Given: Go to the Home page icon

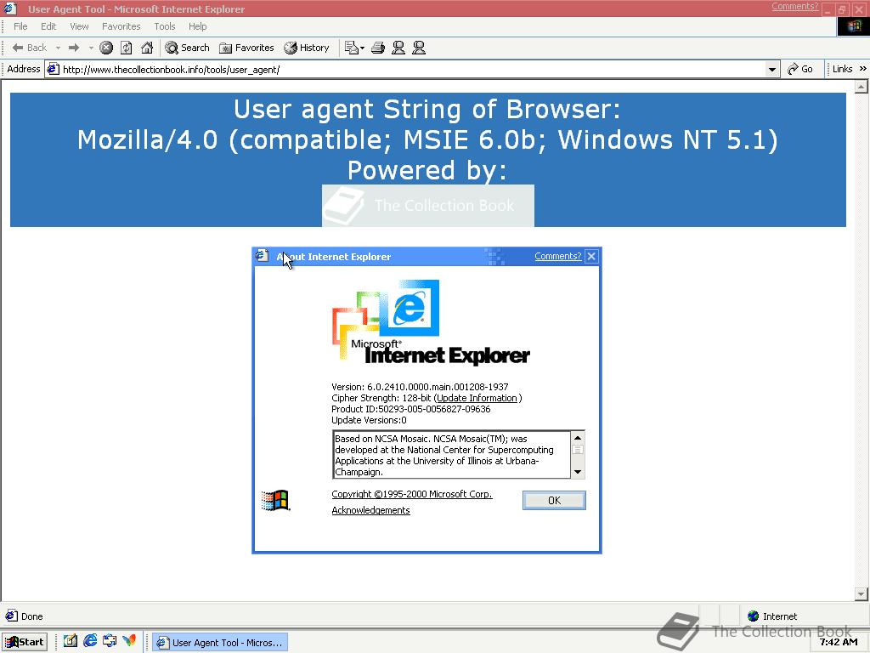Looking at the screenshot, I should [147, 48].
